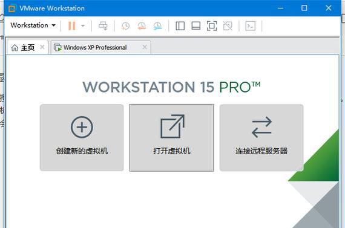Viewport: 345px width, 228px height.
Task: Close the 主页 tab
Action: click(42, 47)
